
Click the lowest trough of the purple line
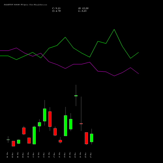pos(114,76)
